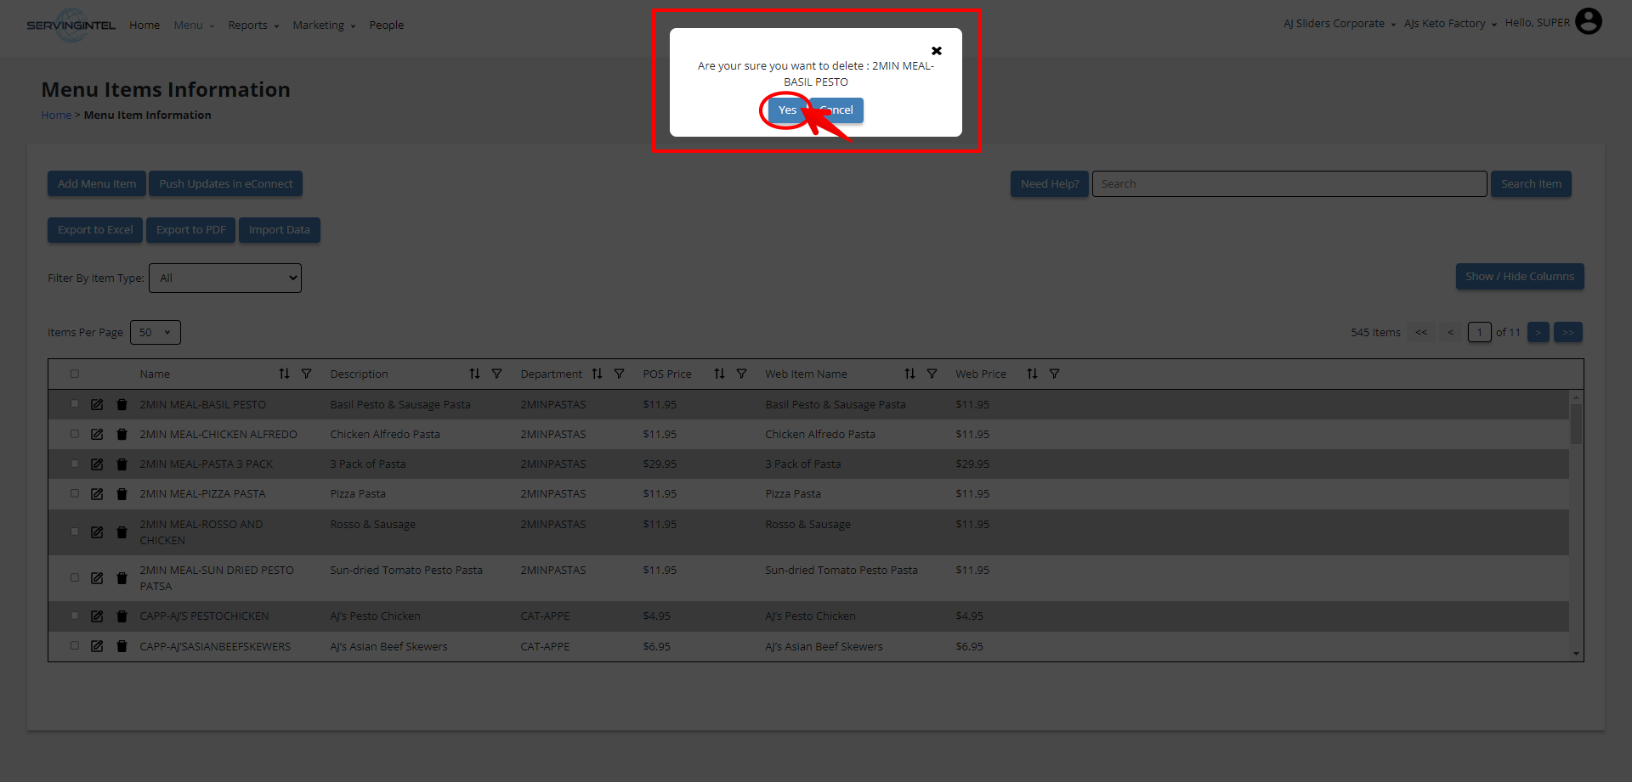Image resolution: width=1632 pixels, height=782 pixels.
Task: Click into the Search input field
Action: (x=1289, y=184)
